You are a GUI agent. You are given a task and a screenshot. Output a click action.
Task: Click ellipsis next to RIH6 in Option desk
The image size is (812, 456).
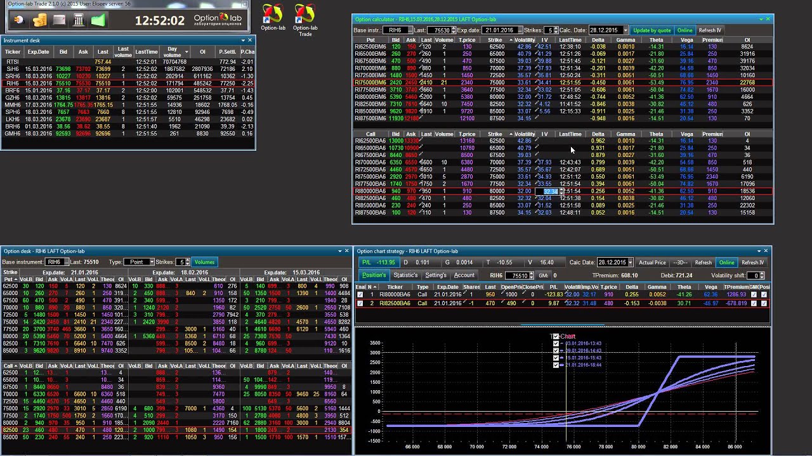click(x=65, y=262)
